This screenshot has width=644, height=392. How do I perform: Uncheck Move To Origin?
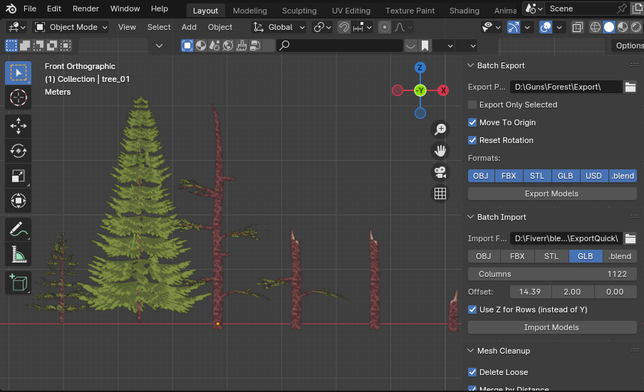tap(472, 122)
